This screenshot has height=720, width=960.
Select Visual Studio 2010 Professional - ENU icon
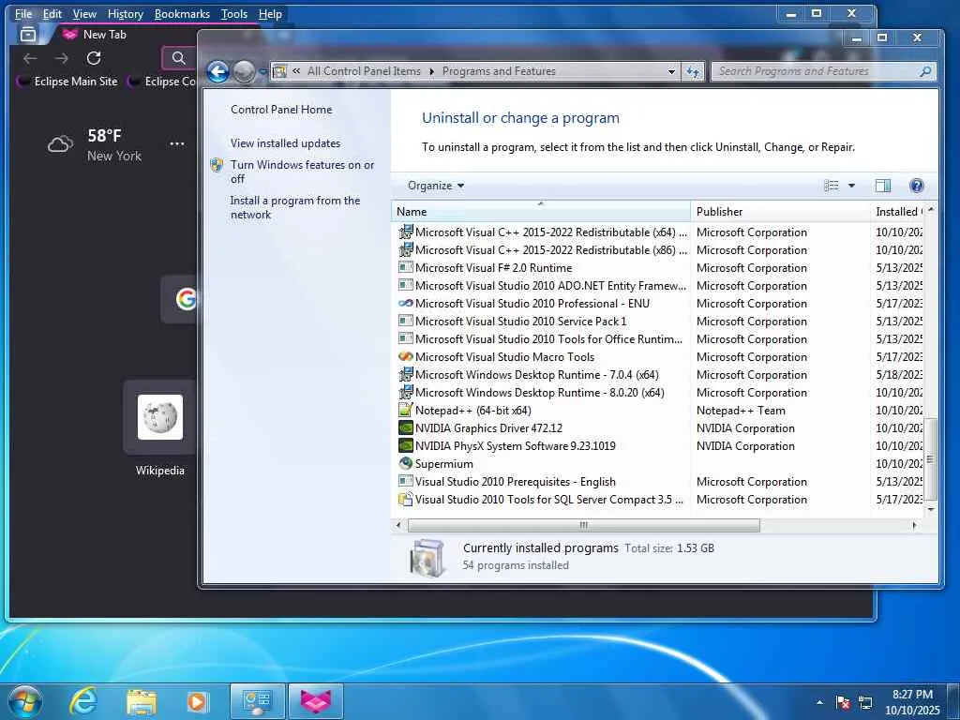[x=405, y=303]
